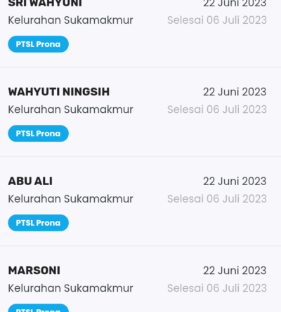Select Kelurahan Sukamakmur below ABU ALI

click(x=70, y=198)
